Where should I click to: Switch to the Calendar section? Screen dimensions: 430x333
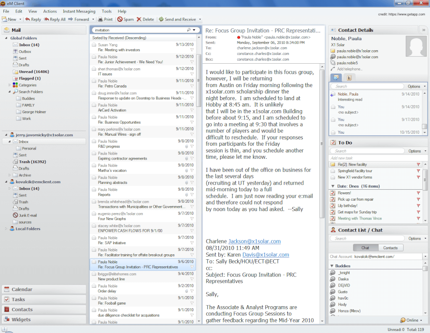point(44,289)
